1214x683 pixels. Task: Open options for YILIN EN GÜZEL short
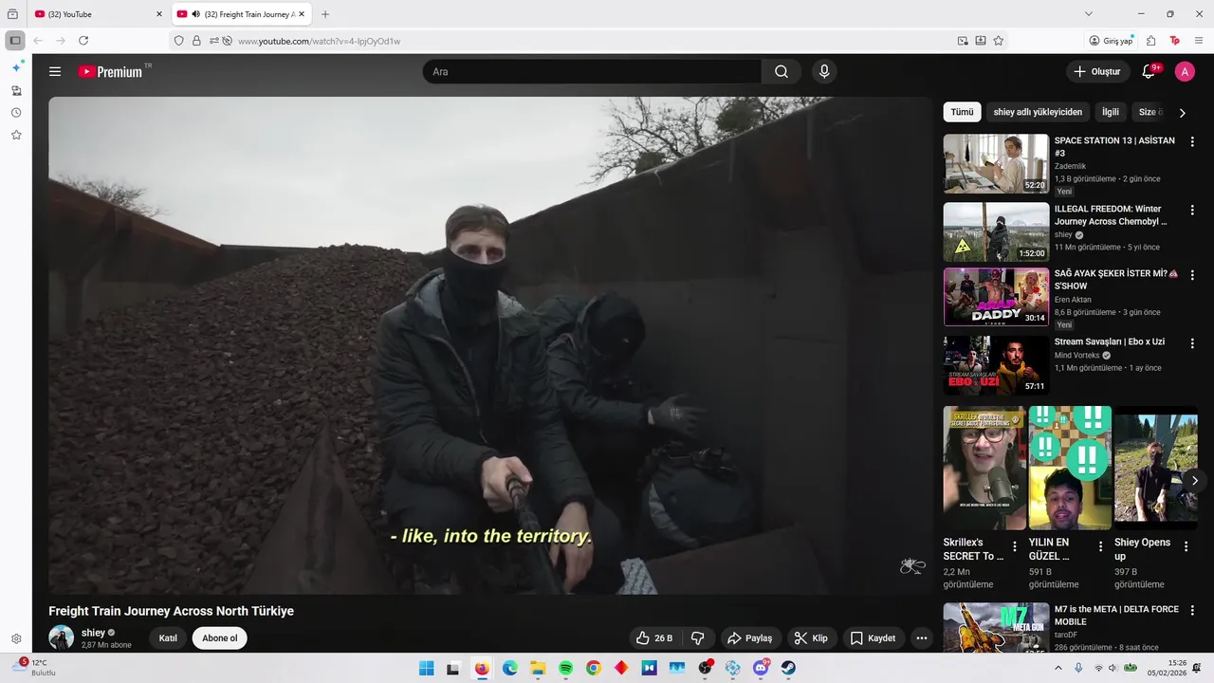click(1100, 546)
